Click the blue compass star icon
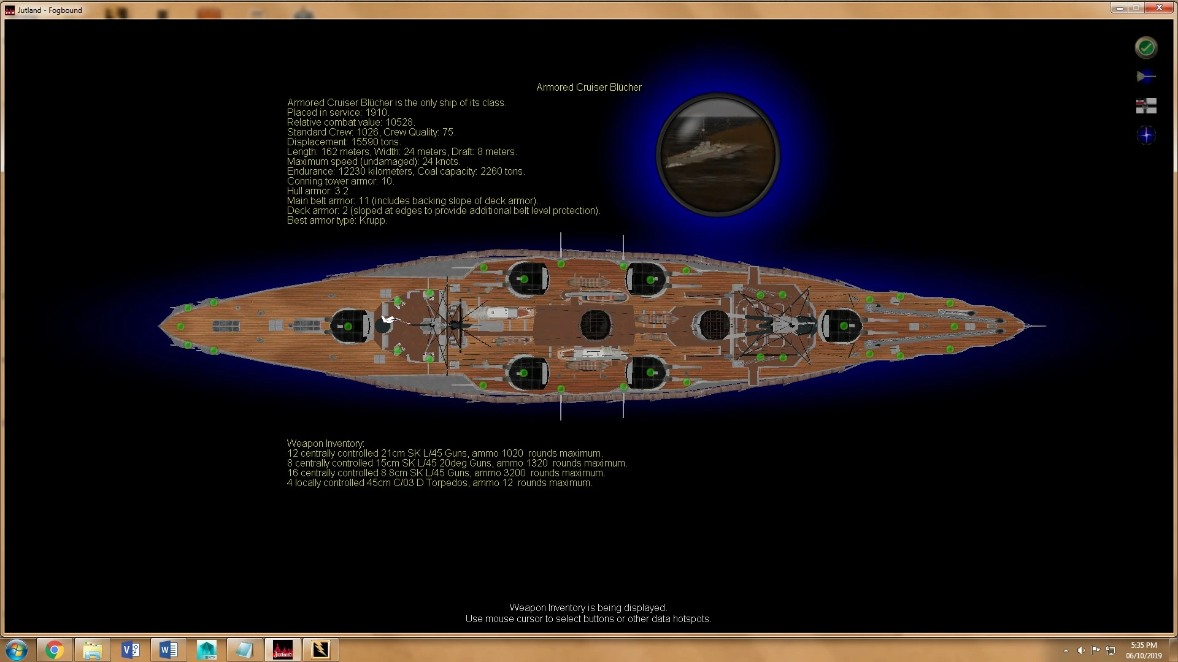Image resolution: width=1178 pixels, height=662 pixels. [x=1145, y=135]
